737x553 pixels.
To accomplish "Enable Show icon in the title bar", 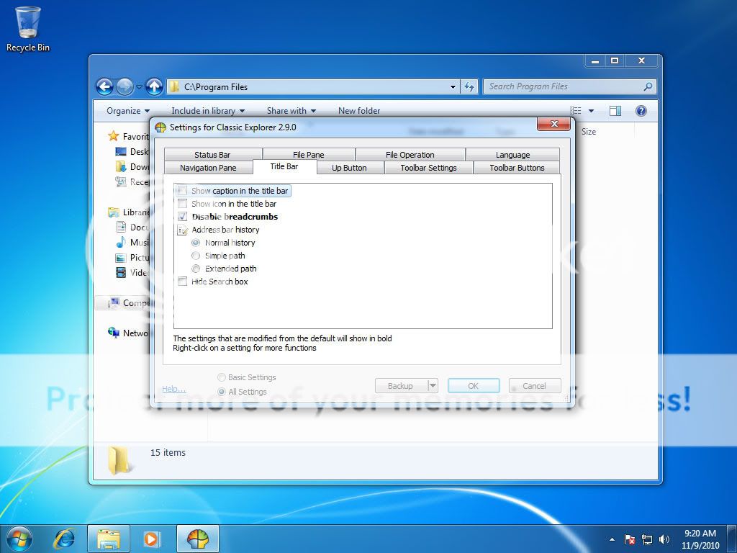I will coord(182,204).
